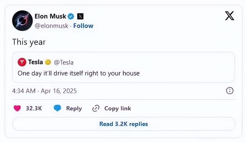Click the Reply label
The image size is (245, 142).
(x=74, y=109)
